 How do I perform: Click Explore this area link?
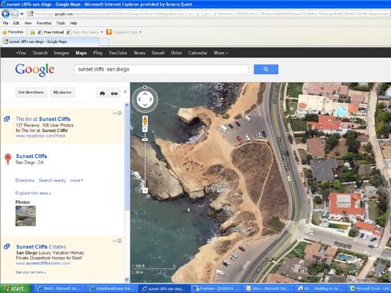pyautogui.click(x=33, y=193)
